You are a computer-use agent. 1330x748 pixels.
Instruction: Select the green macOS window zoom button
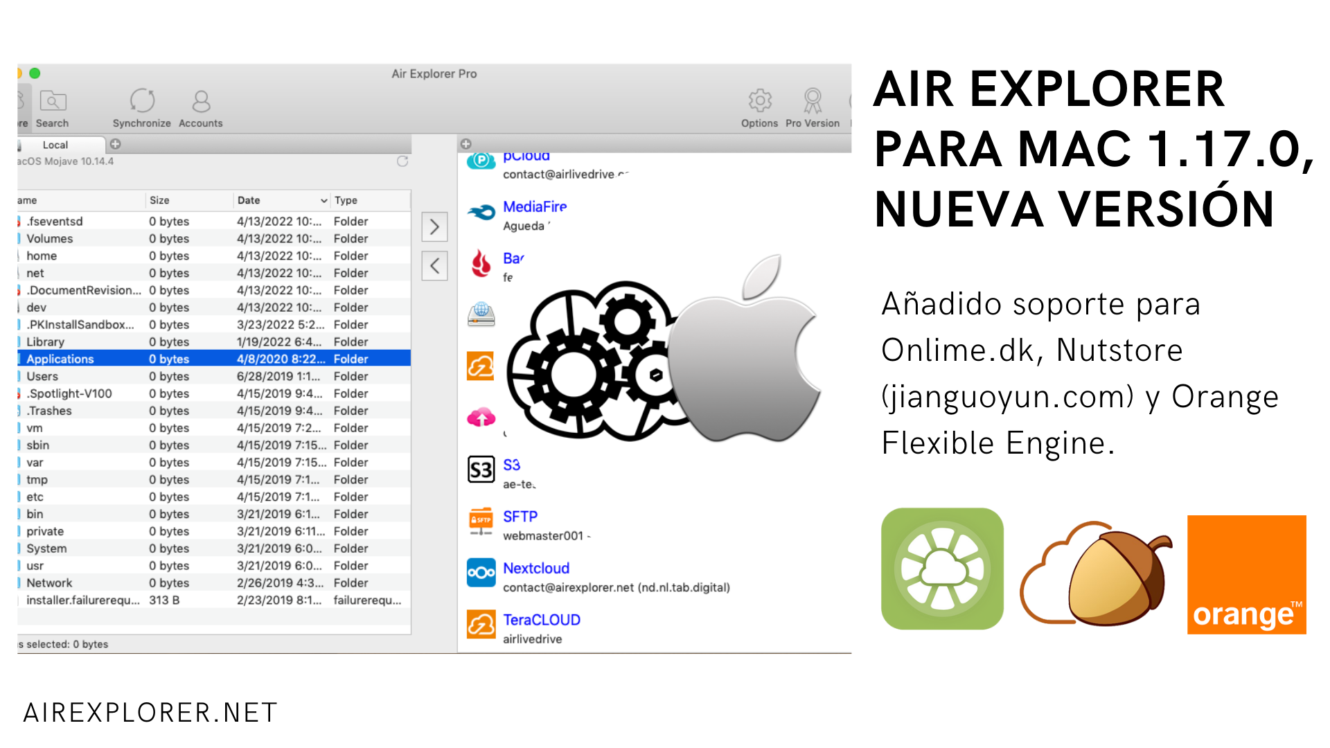tap(35, 72)
